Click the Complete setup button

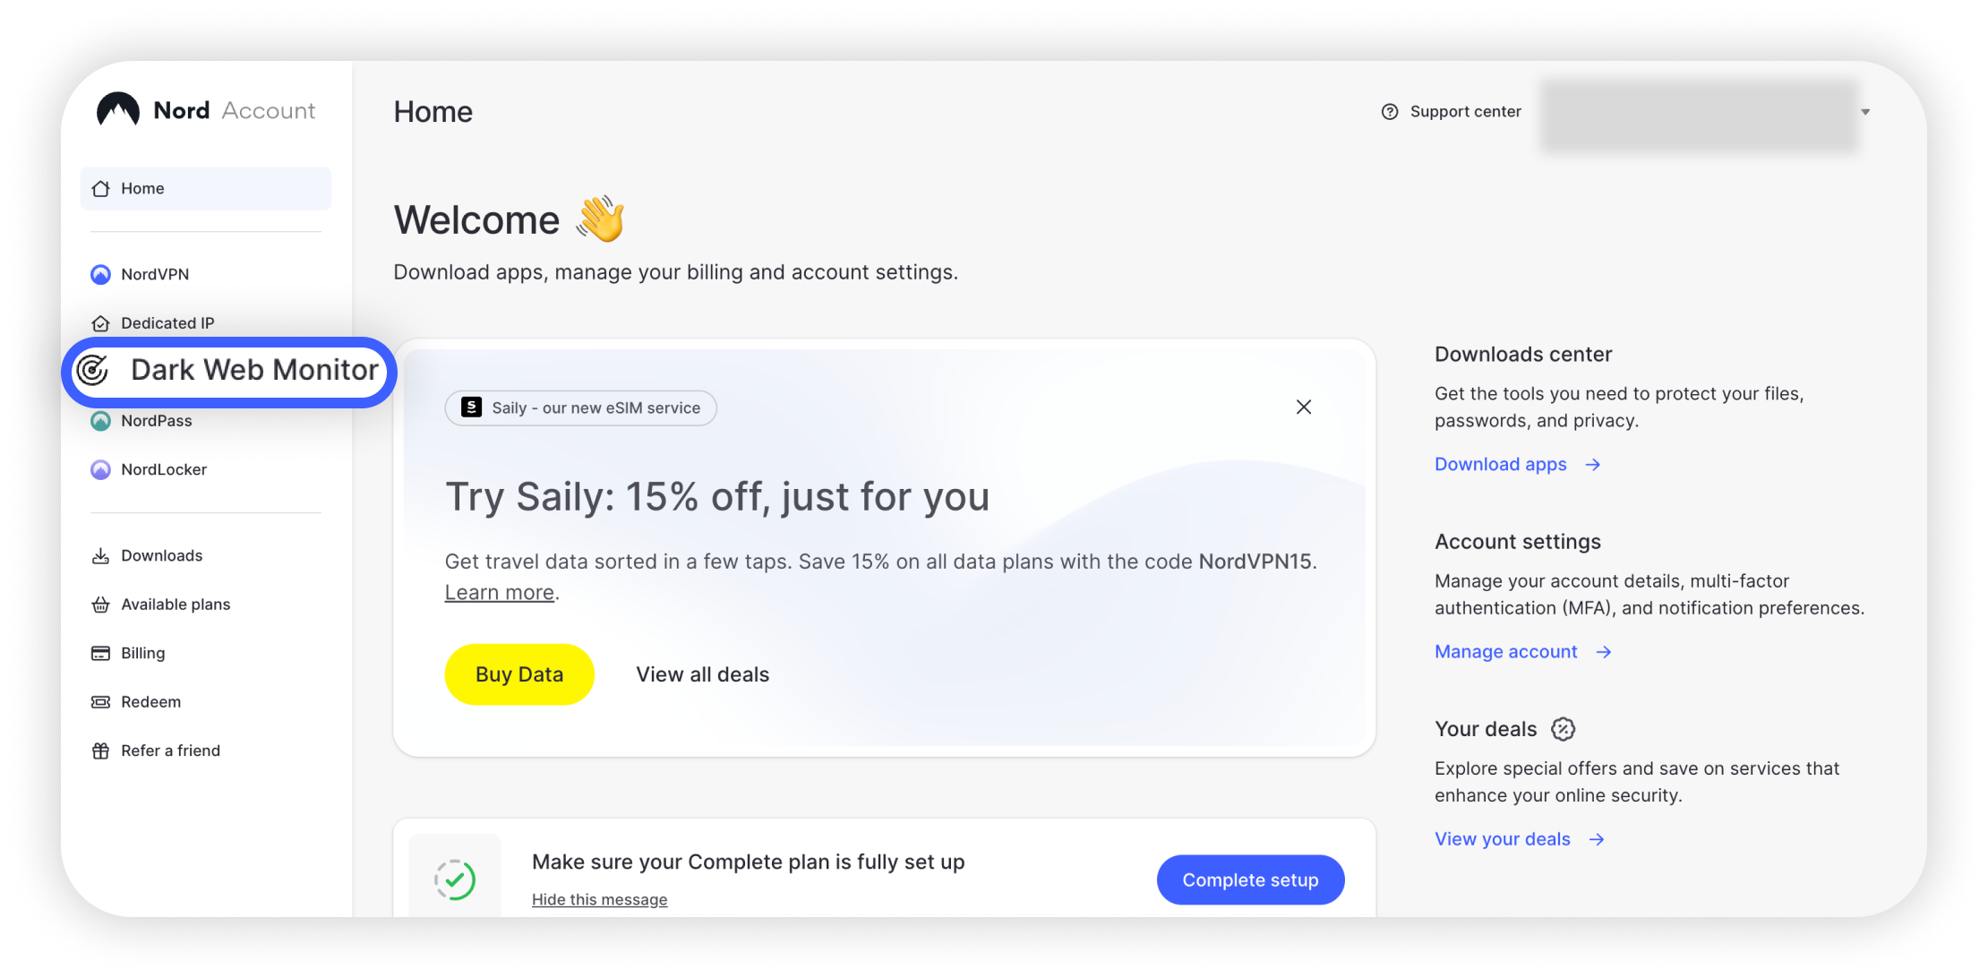(x=1250, y=879)
